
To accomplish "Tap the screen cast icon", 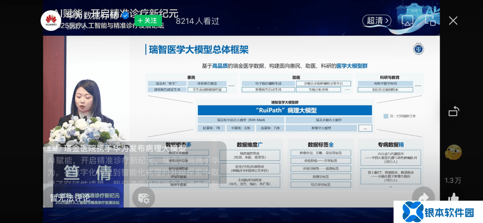I will tap(407, 21).
